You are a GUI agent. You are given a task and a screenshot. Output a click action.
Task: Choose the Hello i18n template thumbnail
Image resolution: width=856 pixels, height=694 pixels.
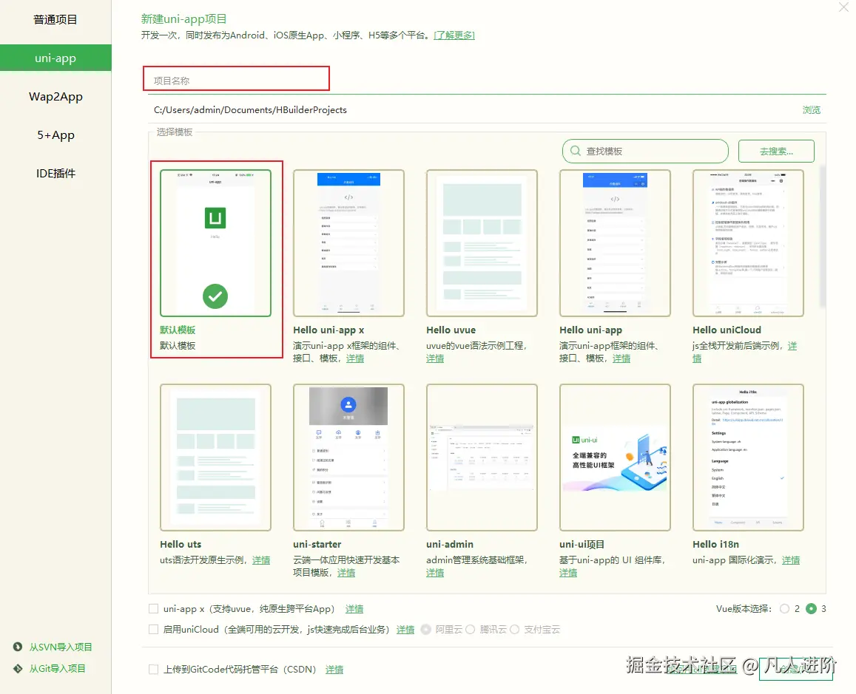tap(748, 457)
